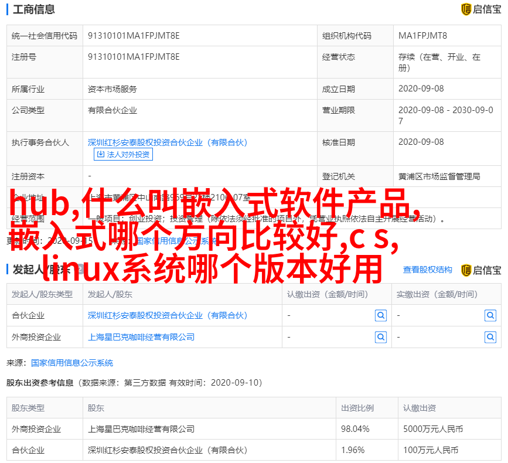
Task: Click 上海星巴克咖啡经营有限公司 in the 股东出资参考信息 table
Action: click(141, 430)
